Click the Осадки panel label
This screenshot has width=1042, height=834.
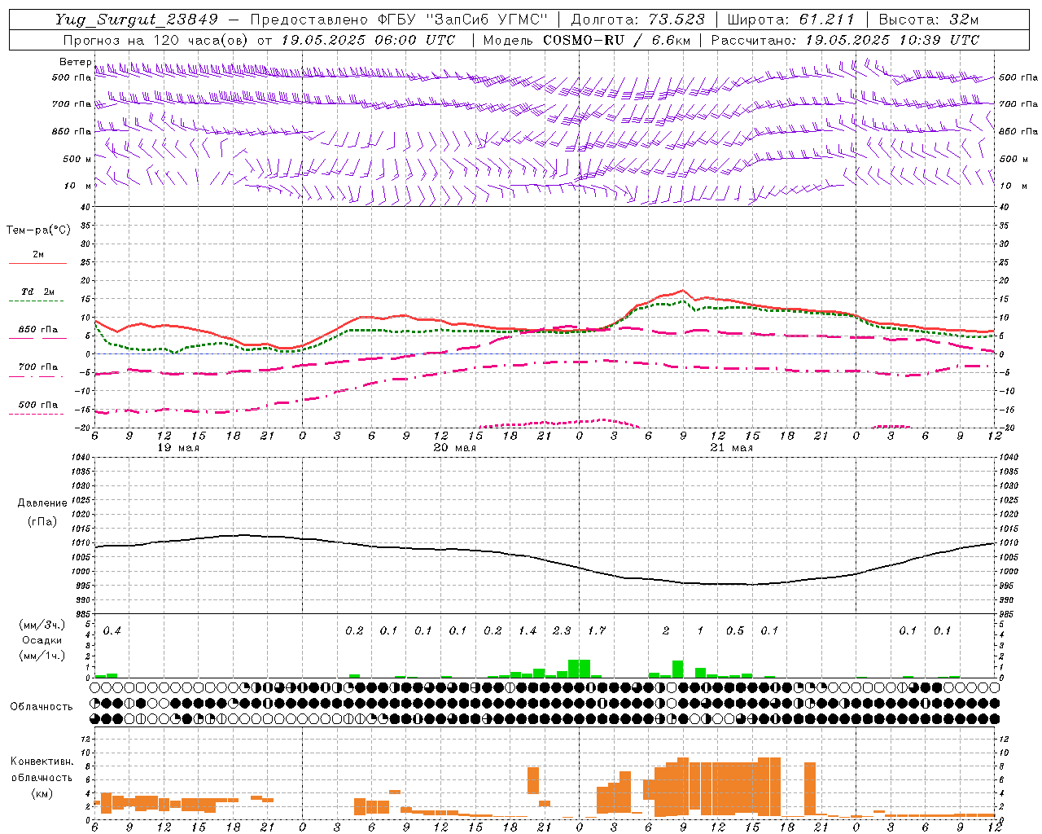42,640
